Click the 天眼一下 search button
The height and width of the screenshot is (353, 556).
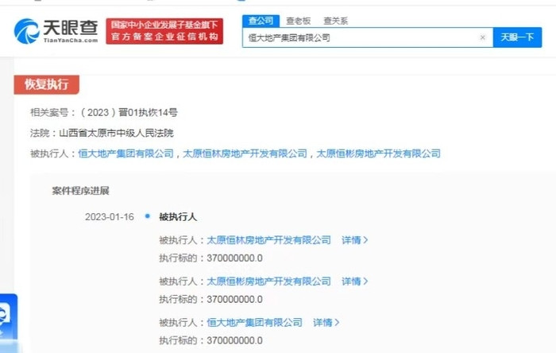pyautogui.click(x=517, y=37)
